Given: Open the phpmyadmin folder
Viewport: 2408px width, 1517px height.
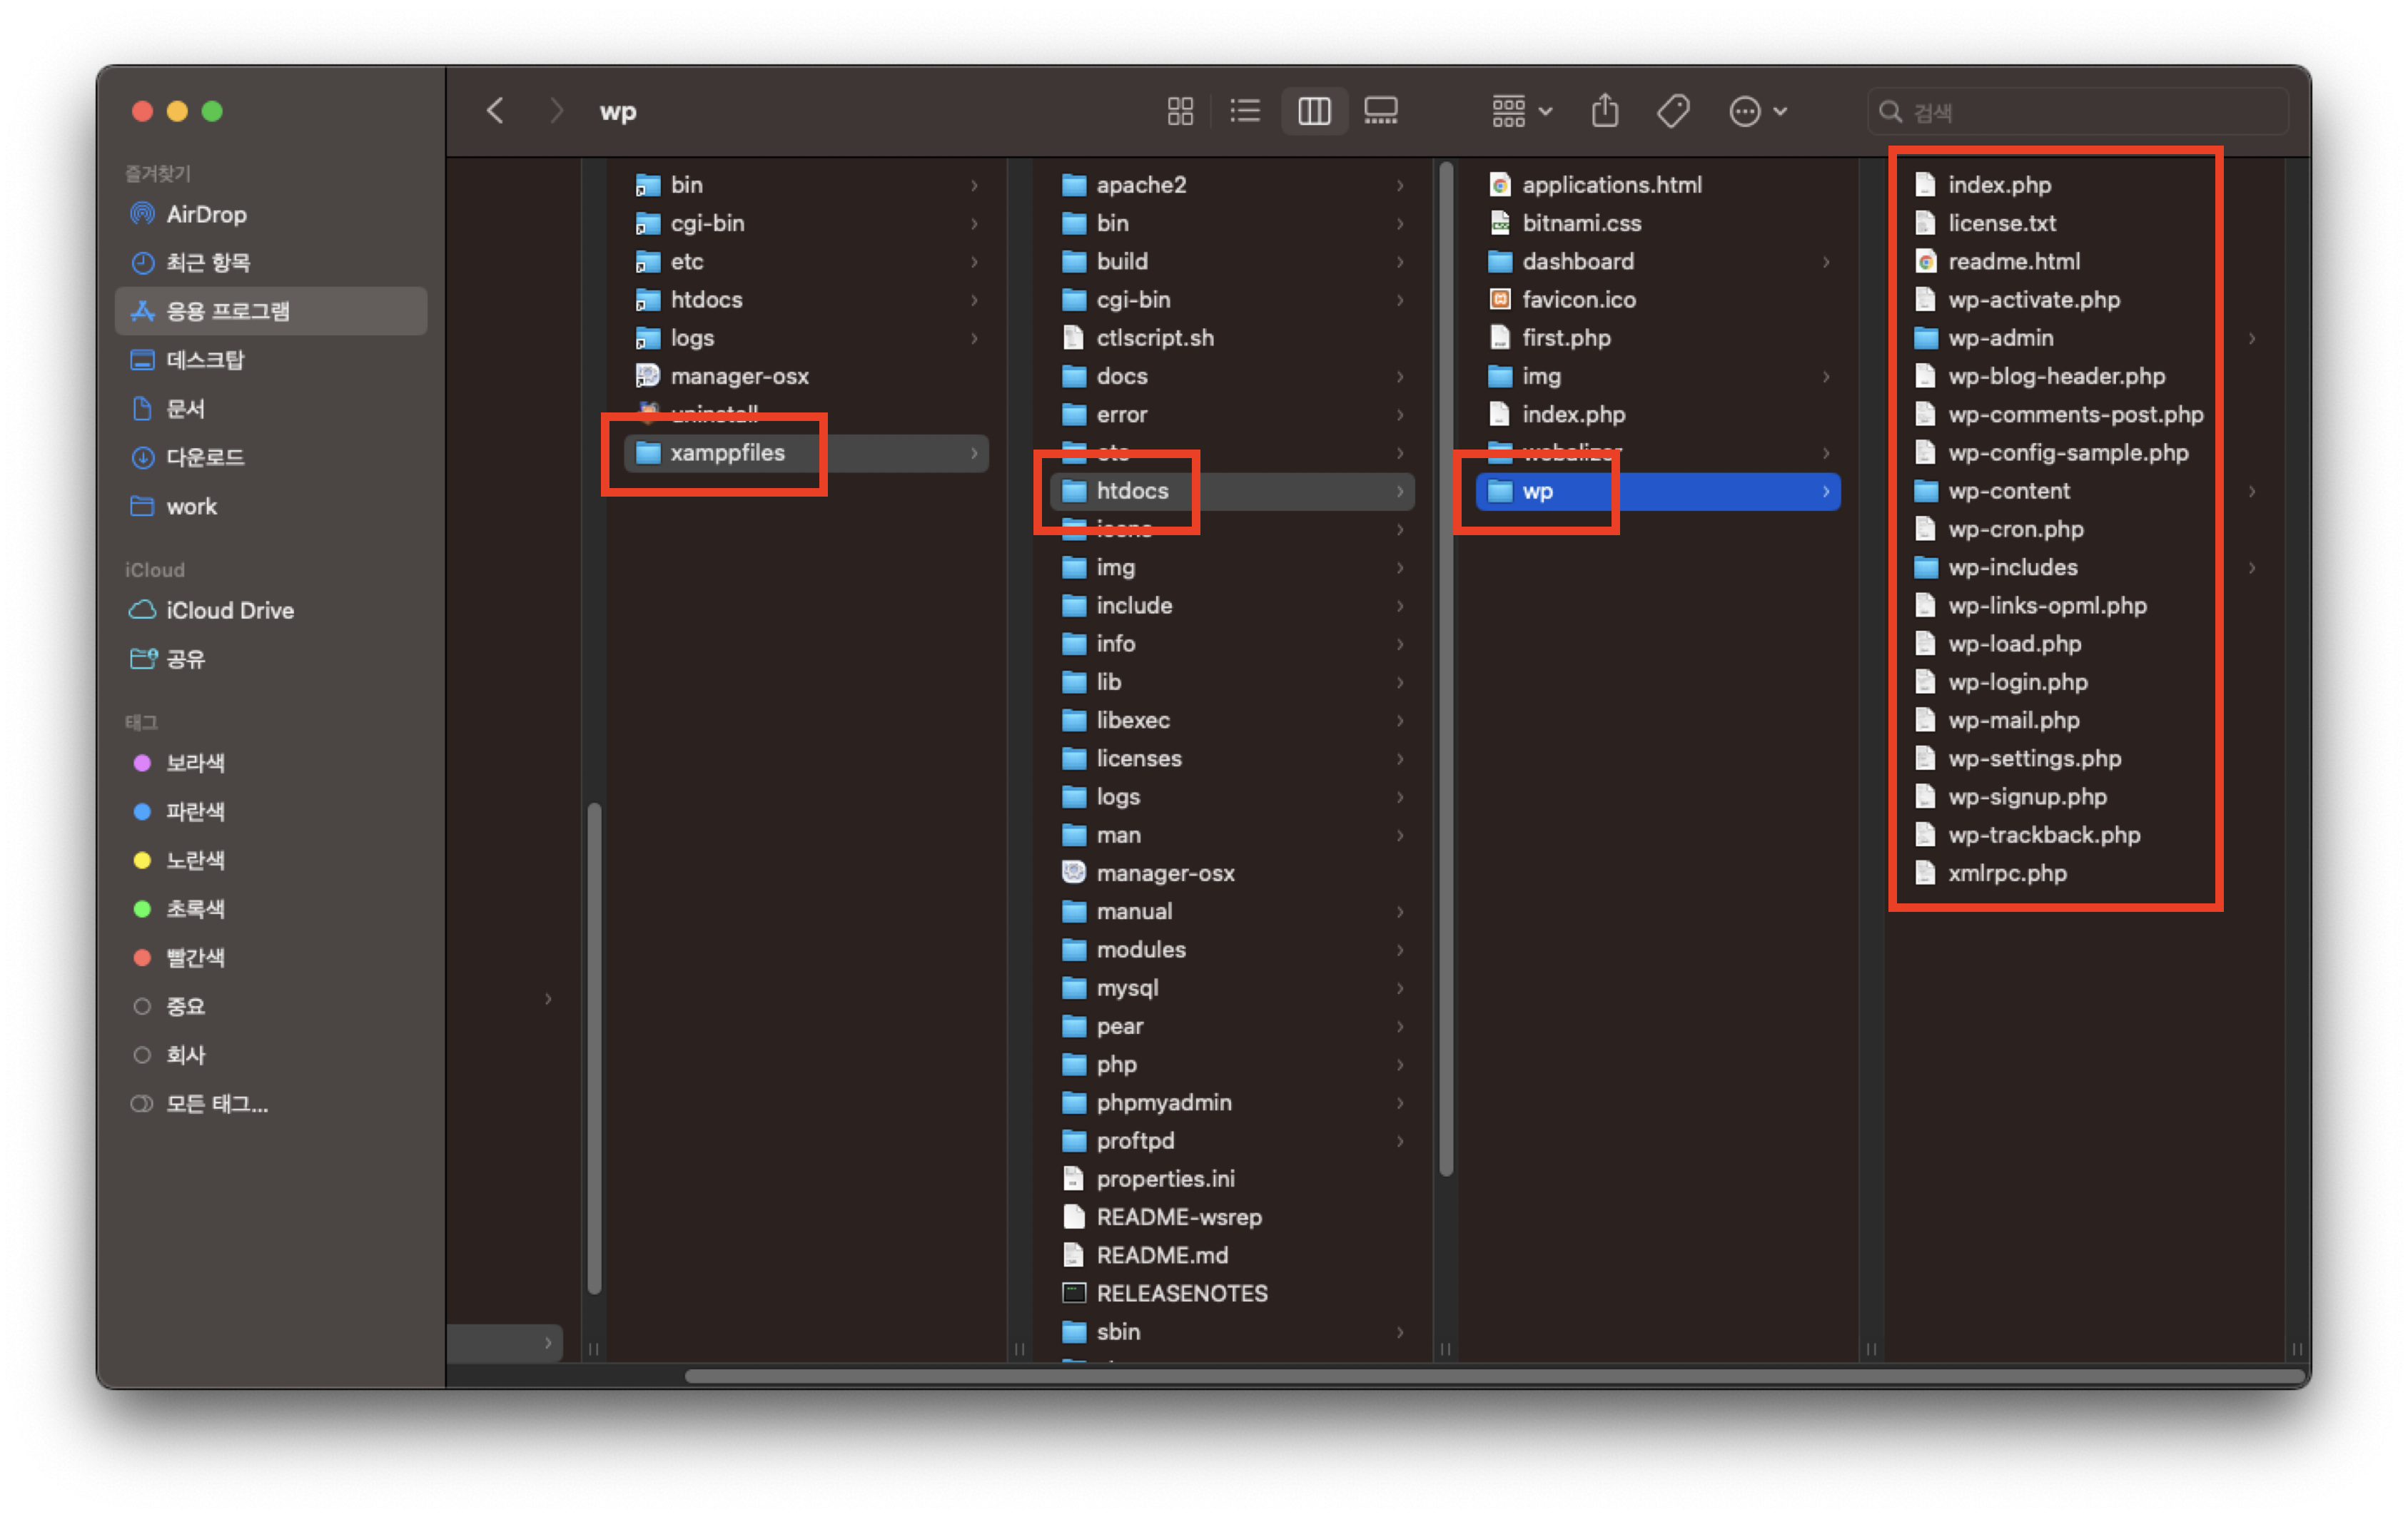Looking at the screenshot, I should click(1163, 1102).
